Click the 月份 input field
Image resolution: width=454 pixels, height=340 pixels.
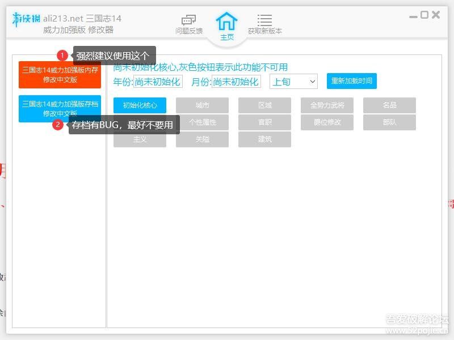236,82
